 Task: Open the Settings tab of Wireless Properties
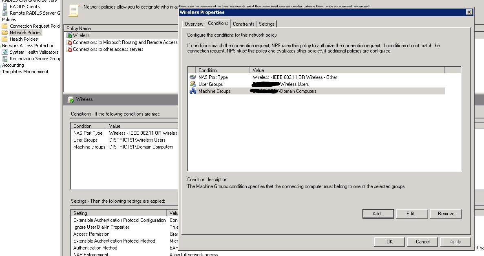pyautogui.click(x=266, y=24)
